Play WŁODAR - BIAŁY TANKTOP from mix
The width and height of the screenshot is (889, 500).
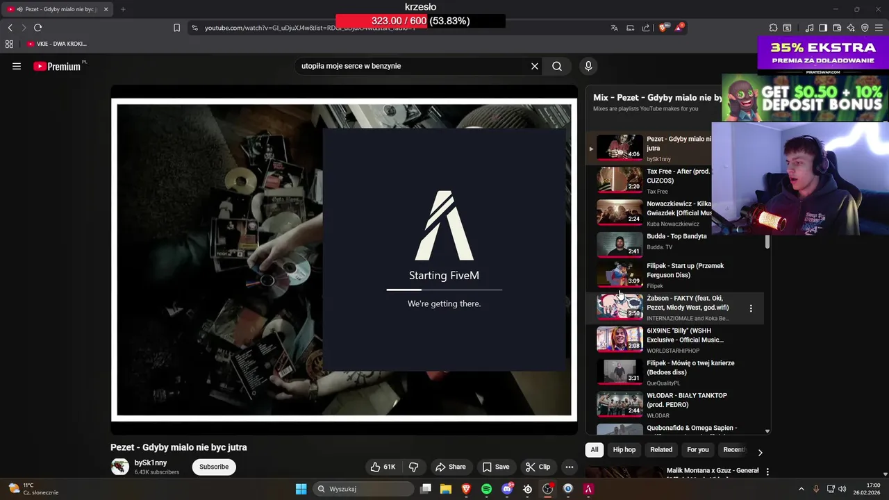[x=674, y=405]
